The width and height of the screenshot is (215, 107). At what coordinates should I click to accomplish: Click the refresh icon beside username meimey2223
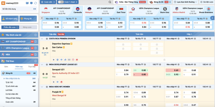(x=35, y=3)
